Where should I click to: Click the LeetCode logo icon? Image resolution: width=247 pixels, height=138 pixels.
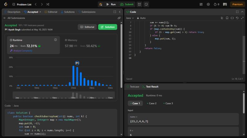pyautogui.click(x=6, y=4)
